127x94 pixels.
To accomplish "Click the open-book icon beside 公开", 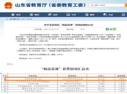I will 68,15.
